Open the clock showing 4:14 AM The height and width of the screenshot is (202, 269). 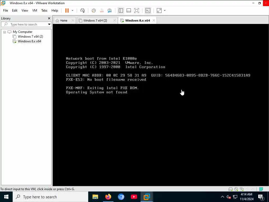pos(246,197)
